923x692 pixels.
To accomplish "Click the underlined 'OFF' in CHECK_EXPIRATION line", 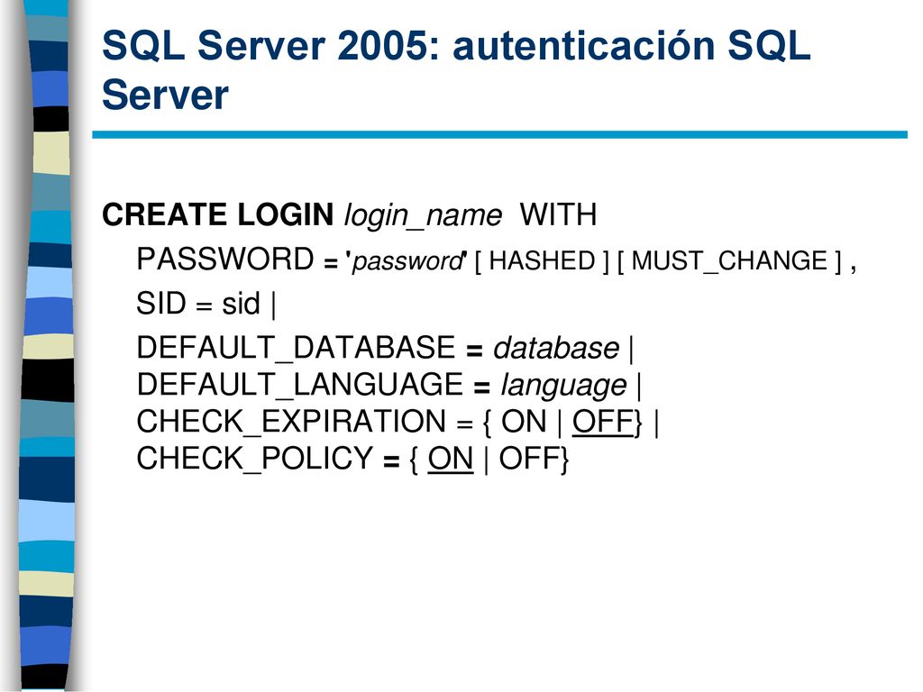I will click(x=603, y=422).
